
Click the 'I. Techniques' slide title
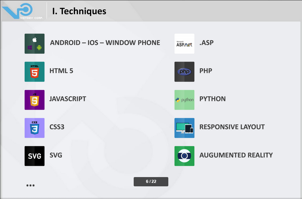(x=79, y=11)
